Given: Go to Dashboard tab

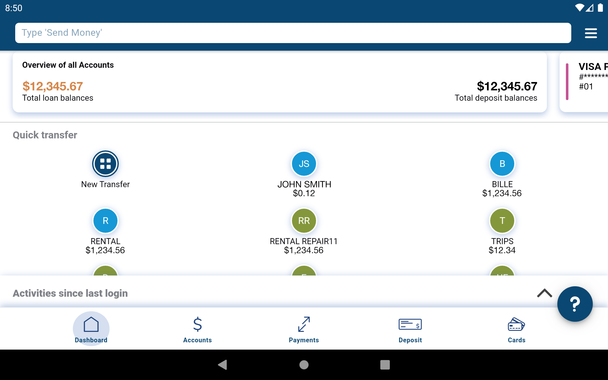Looking at the screenshot, I should (x=91, y=329).
